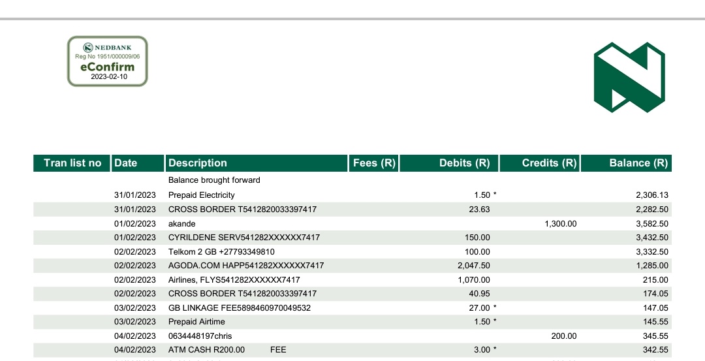This screenshot has height=361, width=705.
Task: Select the Credits (R) column header
Action: pyautogui.click(x=540, y=163)
